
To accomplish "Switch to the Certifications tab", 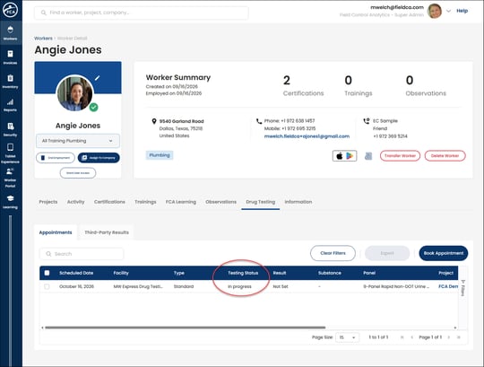I will click(109, 202).
